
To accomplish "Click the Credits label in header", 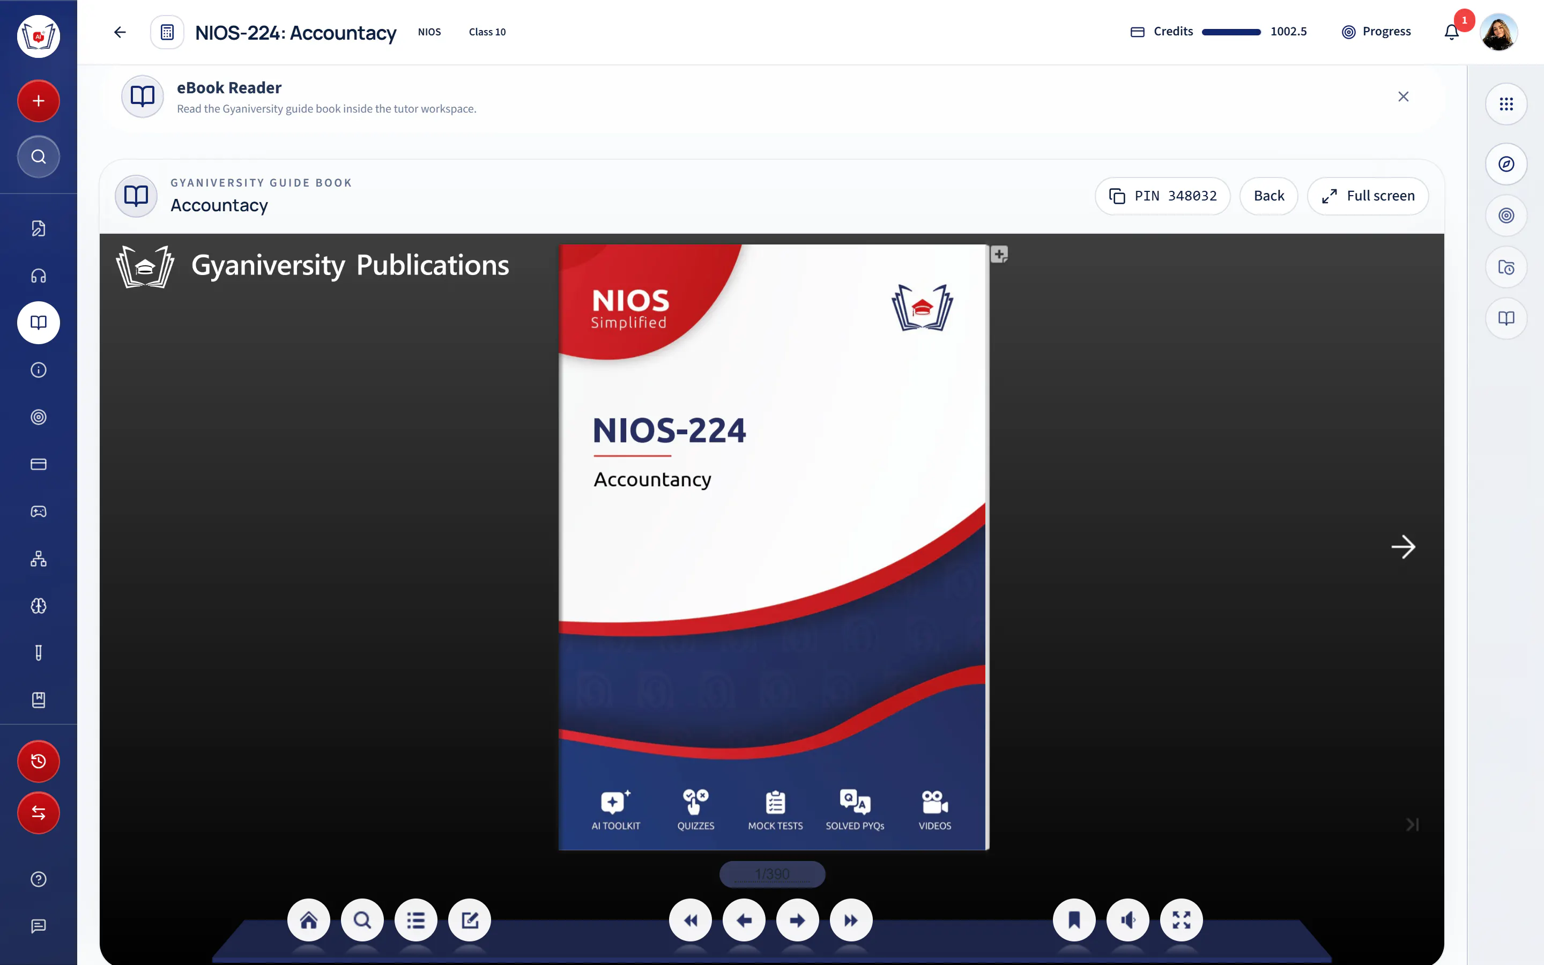I will pos(1172,32).
